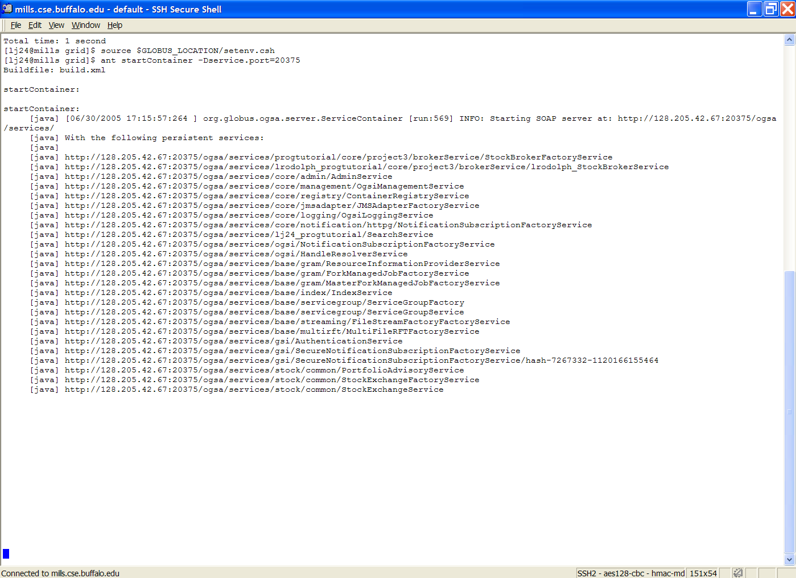The height and width of the screenshot is (578, 796).
Task: Click the 'Connected to mills.cse.buffalo.edu' status text
Action: click(60, 573)
